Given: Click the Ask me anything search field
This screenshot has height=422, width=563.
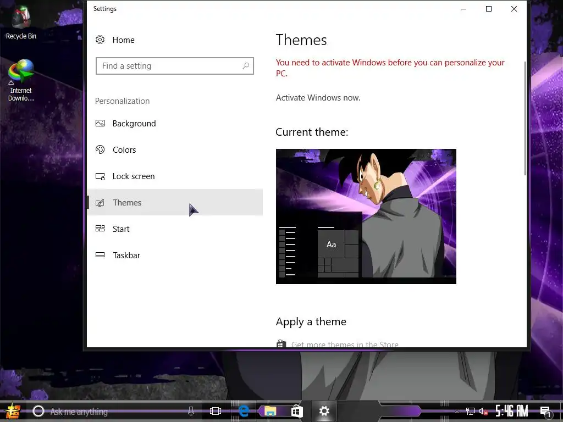Looking at the screenshot, I should coord(113,411).
